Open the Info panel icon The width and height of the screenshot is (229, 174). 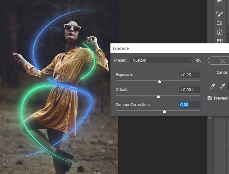pyautogui.click(x=219, y=32)
